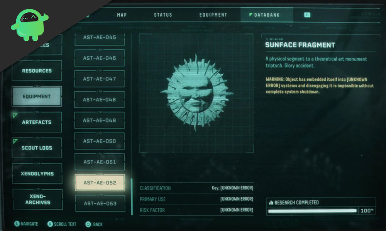This screenshot has height=231, width=386.
Task: Select the Xenoglyphs category
Action: [37, 174]
